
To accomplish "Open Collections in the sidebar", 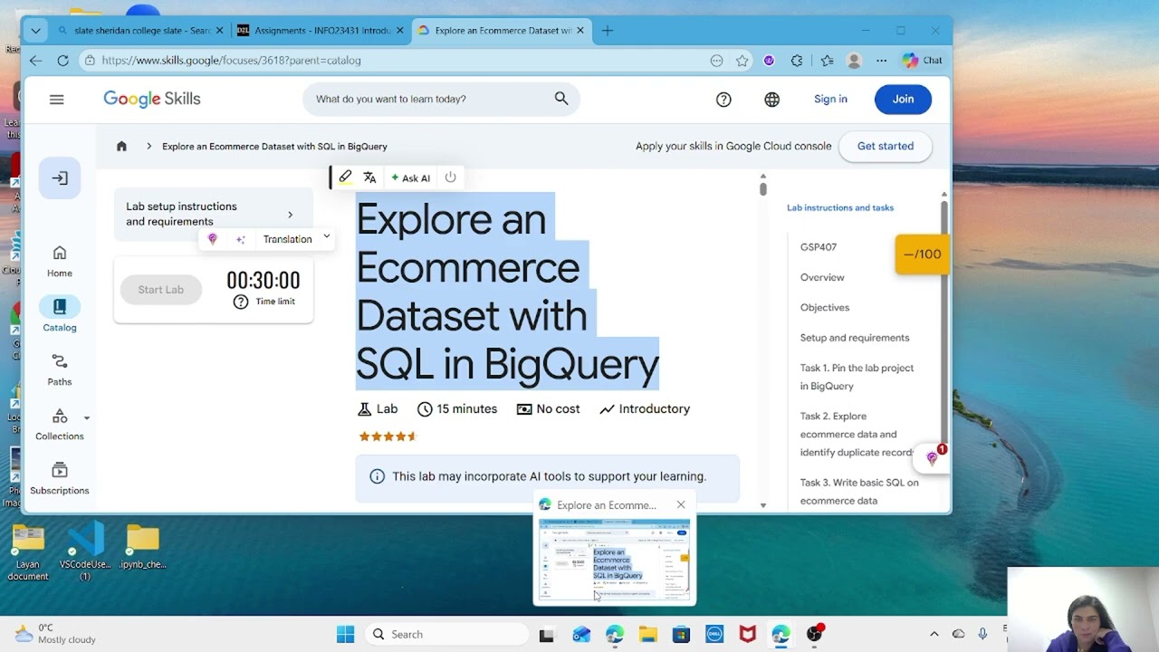I will click(60, 424).
